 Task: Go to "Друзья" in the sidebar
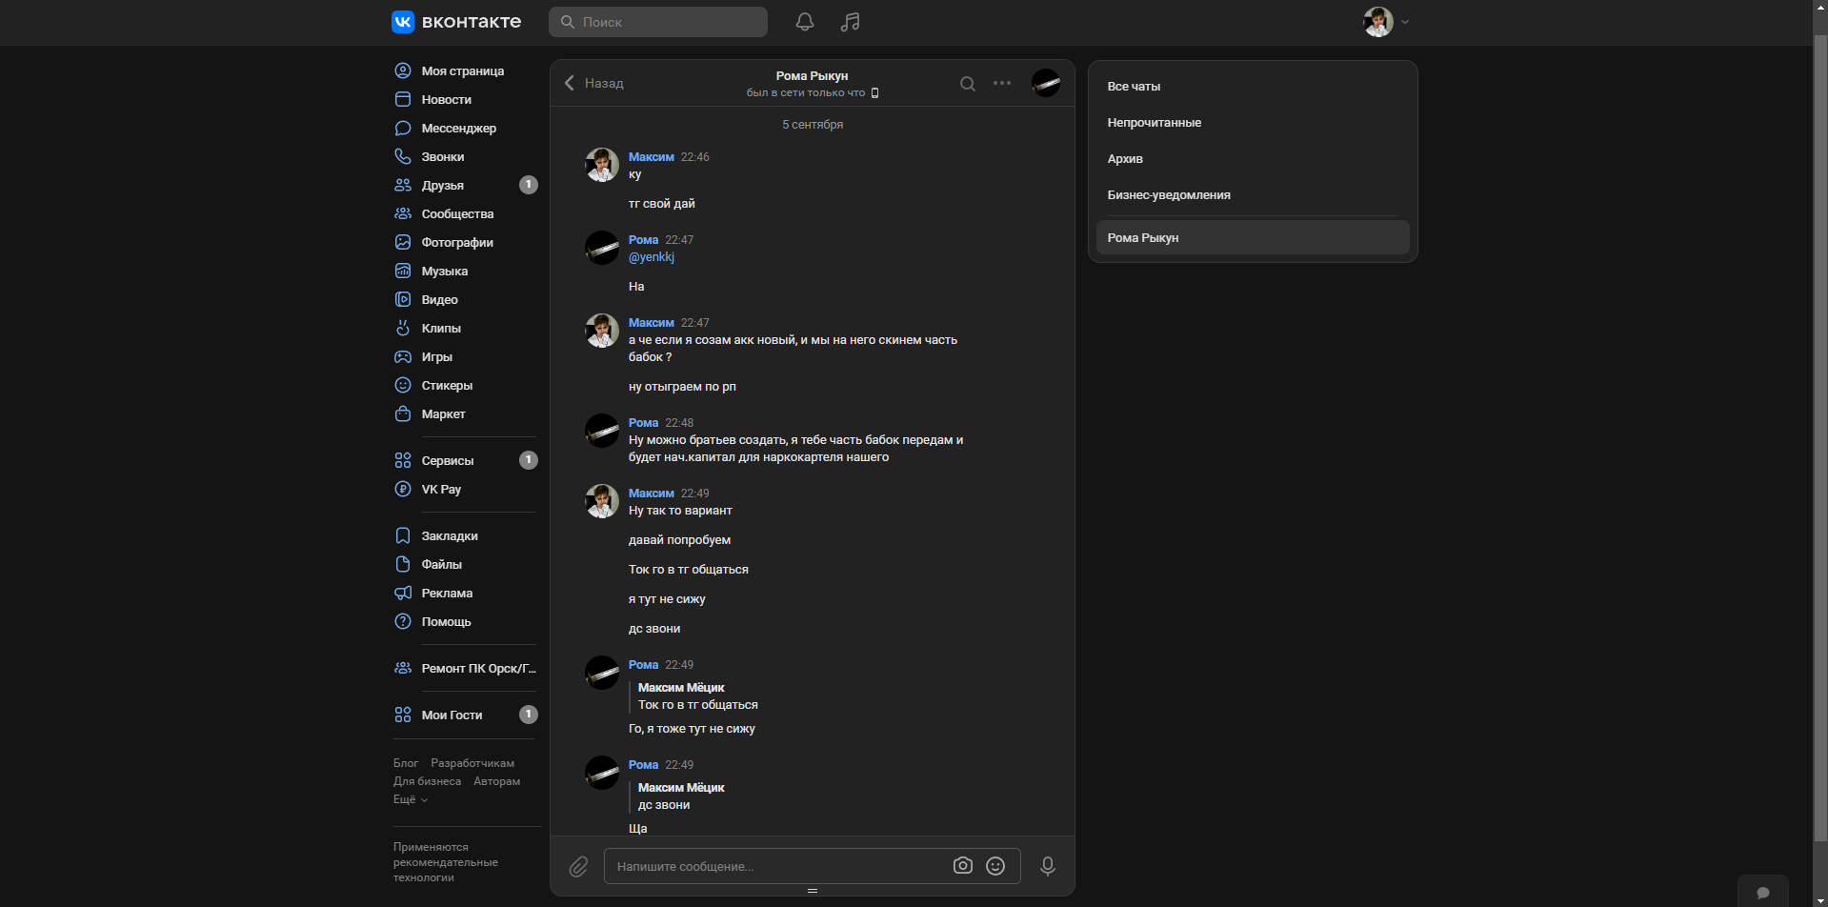(x=442, y=186)
